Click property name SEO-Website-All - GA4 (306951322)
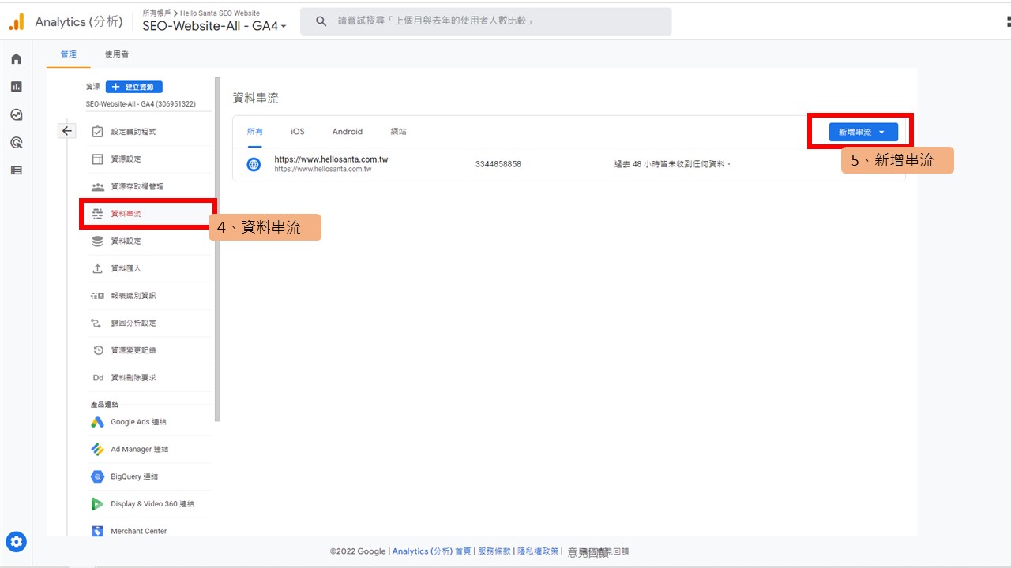The height and width of the screenshot is (568, 1011). pyautogui.click(x=141, y=104)
